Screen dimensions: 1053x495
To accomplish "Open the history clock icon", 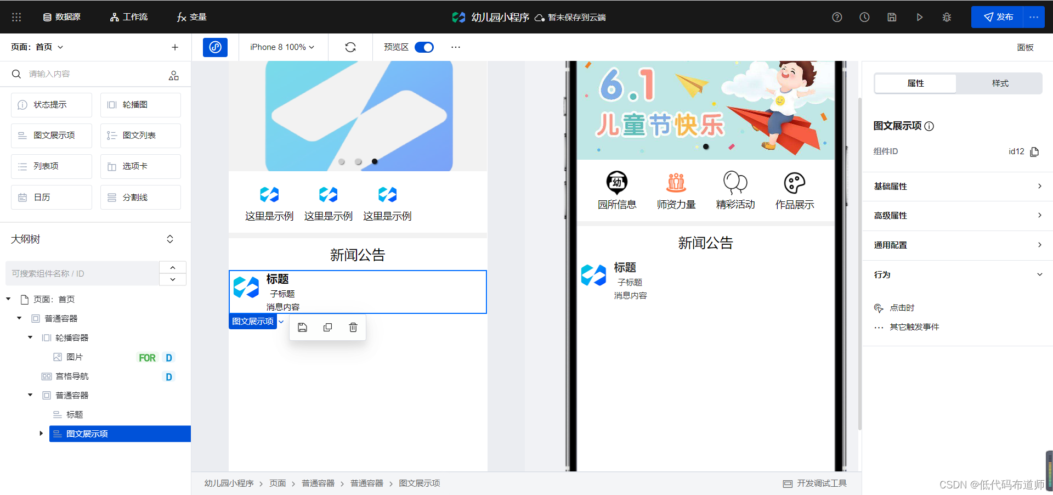I will tap(864, 17).
